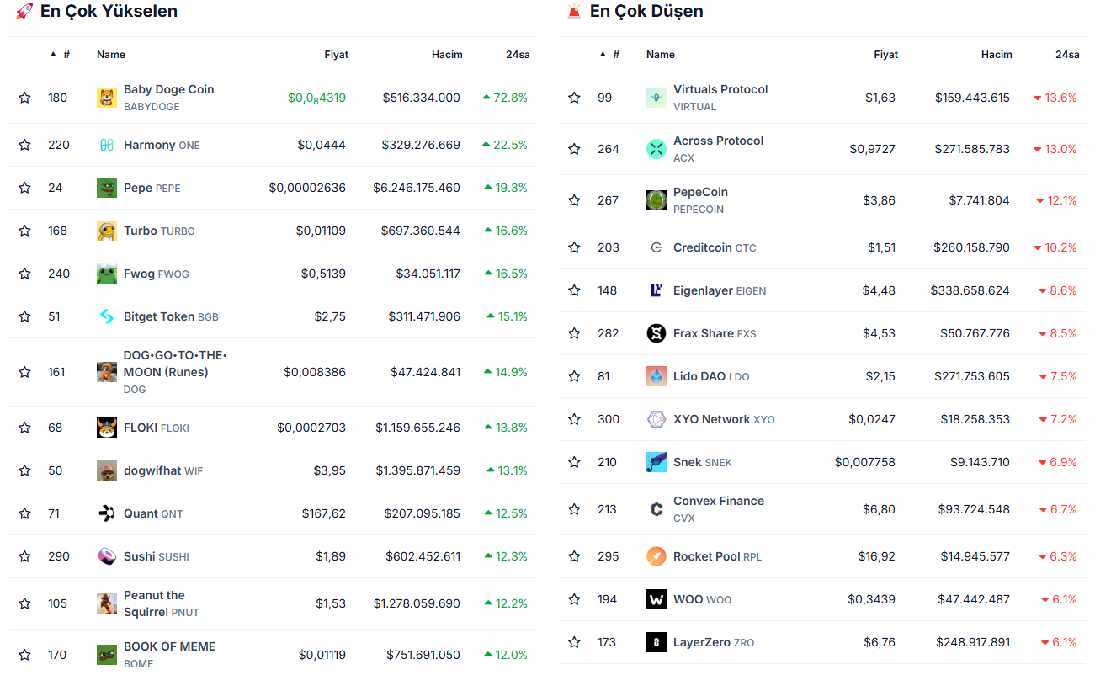Click the Lido DAO droplet icon
1111x675 pixels.
656,376
